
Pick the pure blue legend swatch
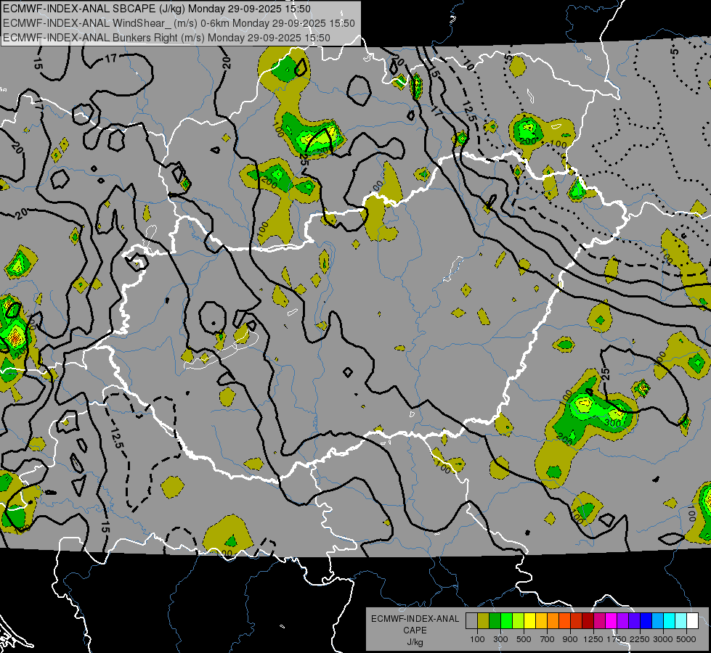click(x=646, y=620)
